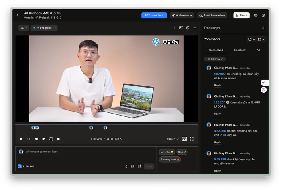Step forward one frame

[x=43, y=139]
